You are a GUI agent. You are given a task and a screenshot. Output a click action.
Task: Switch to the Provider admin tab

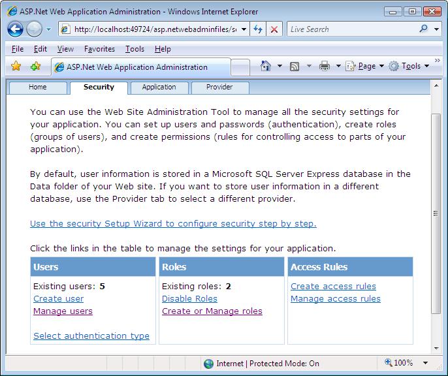coord(219,87)
